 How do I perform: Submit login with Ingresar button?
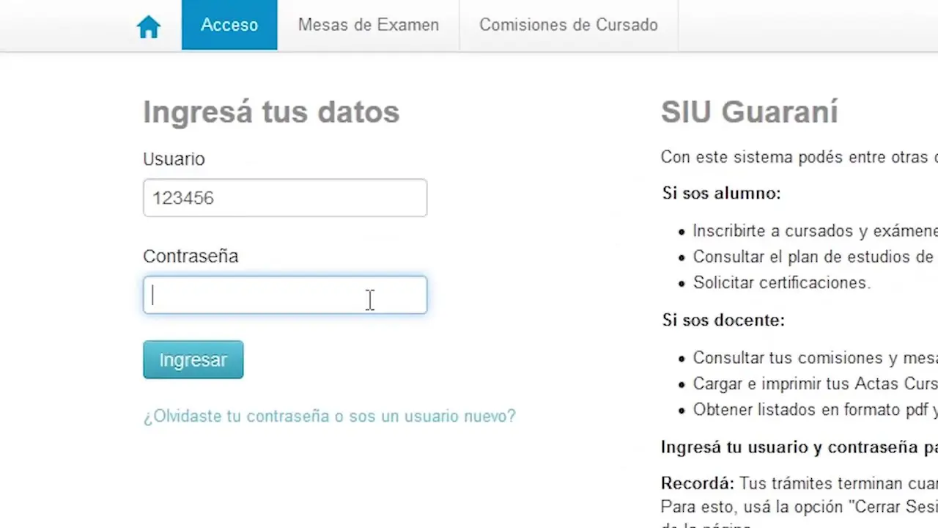(x=193, y=359)
